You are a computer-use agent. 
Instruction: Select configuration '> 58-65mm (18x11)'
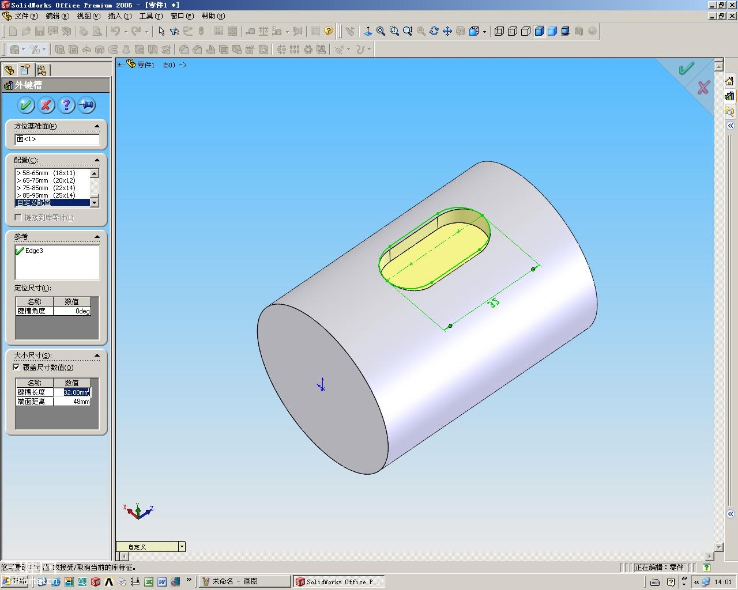tap(52, 173)
